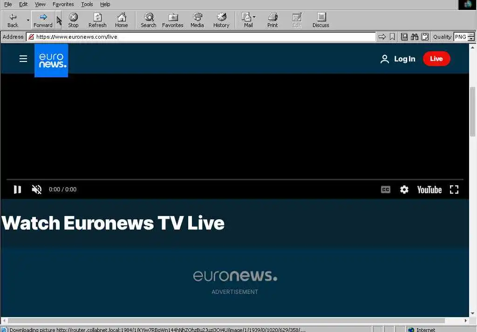Click the YouTube logo in the player
The image size is (477, 332).
(429, 190)
